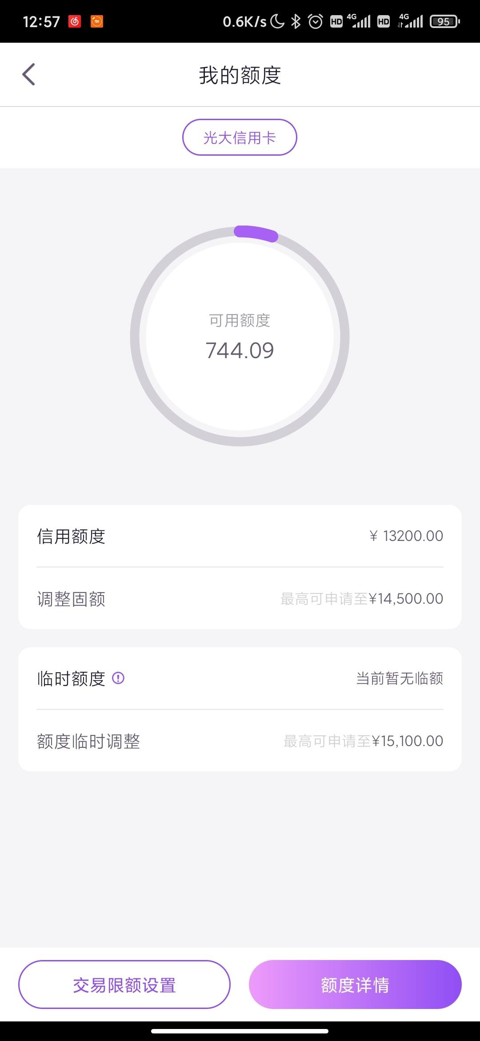This screenshot has height=1041, width=480.
Task: Tap the 当前暂无临额 status text
Action: click(400, 678)
